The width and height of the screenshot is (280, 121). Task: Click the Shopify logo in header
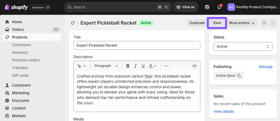pyautogui.click(x=16, y=7)
